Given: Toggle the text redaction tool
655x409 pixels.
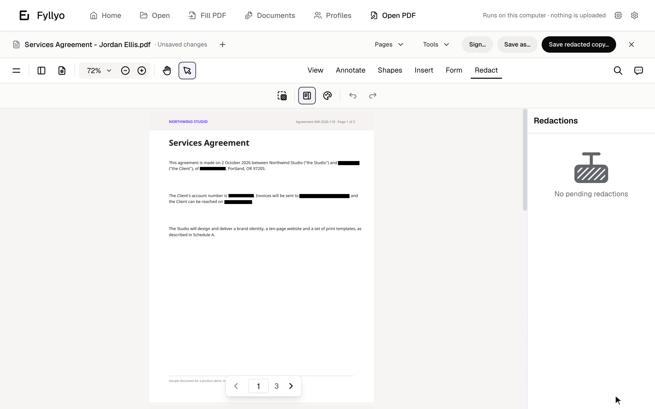Looking at the screenshot, I should click(307, 96).
